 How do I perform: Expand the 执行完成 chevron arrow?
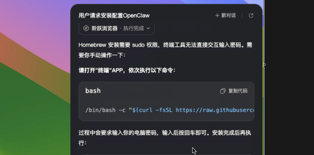click(x=148, y=28)
